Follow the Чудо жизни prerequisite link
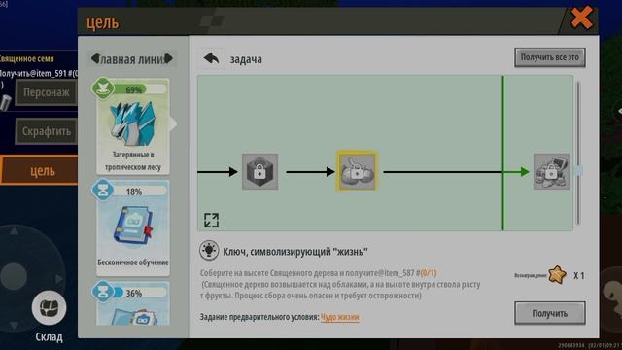The height and width of the screenshot is (350, 622). 339,317
